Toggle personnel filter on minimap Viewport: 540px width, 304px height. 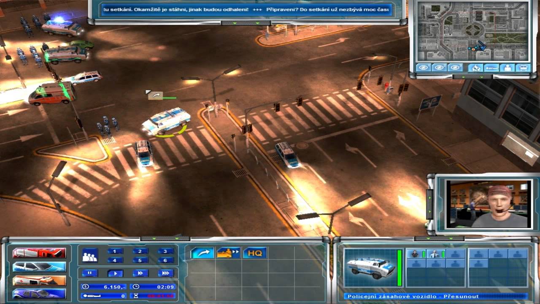(x=507, y=67)
